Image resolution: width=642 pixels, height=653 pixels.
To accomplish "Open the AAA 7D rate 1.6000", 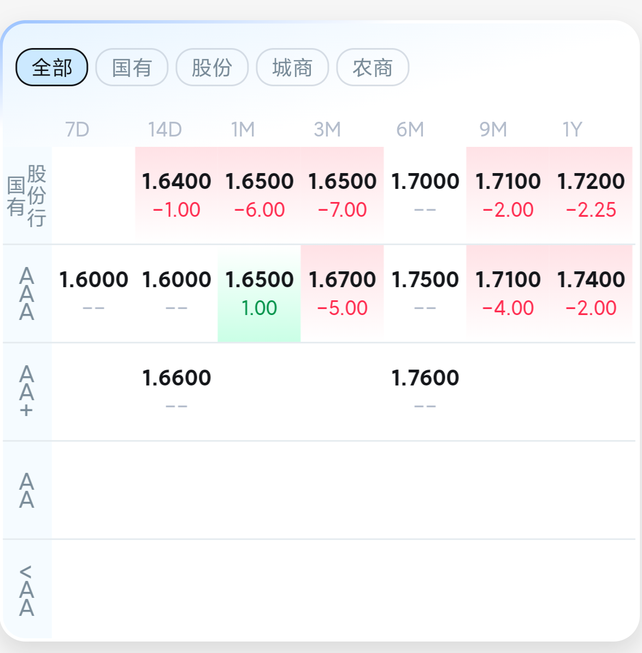I will point(93,280).
